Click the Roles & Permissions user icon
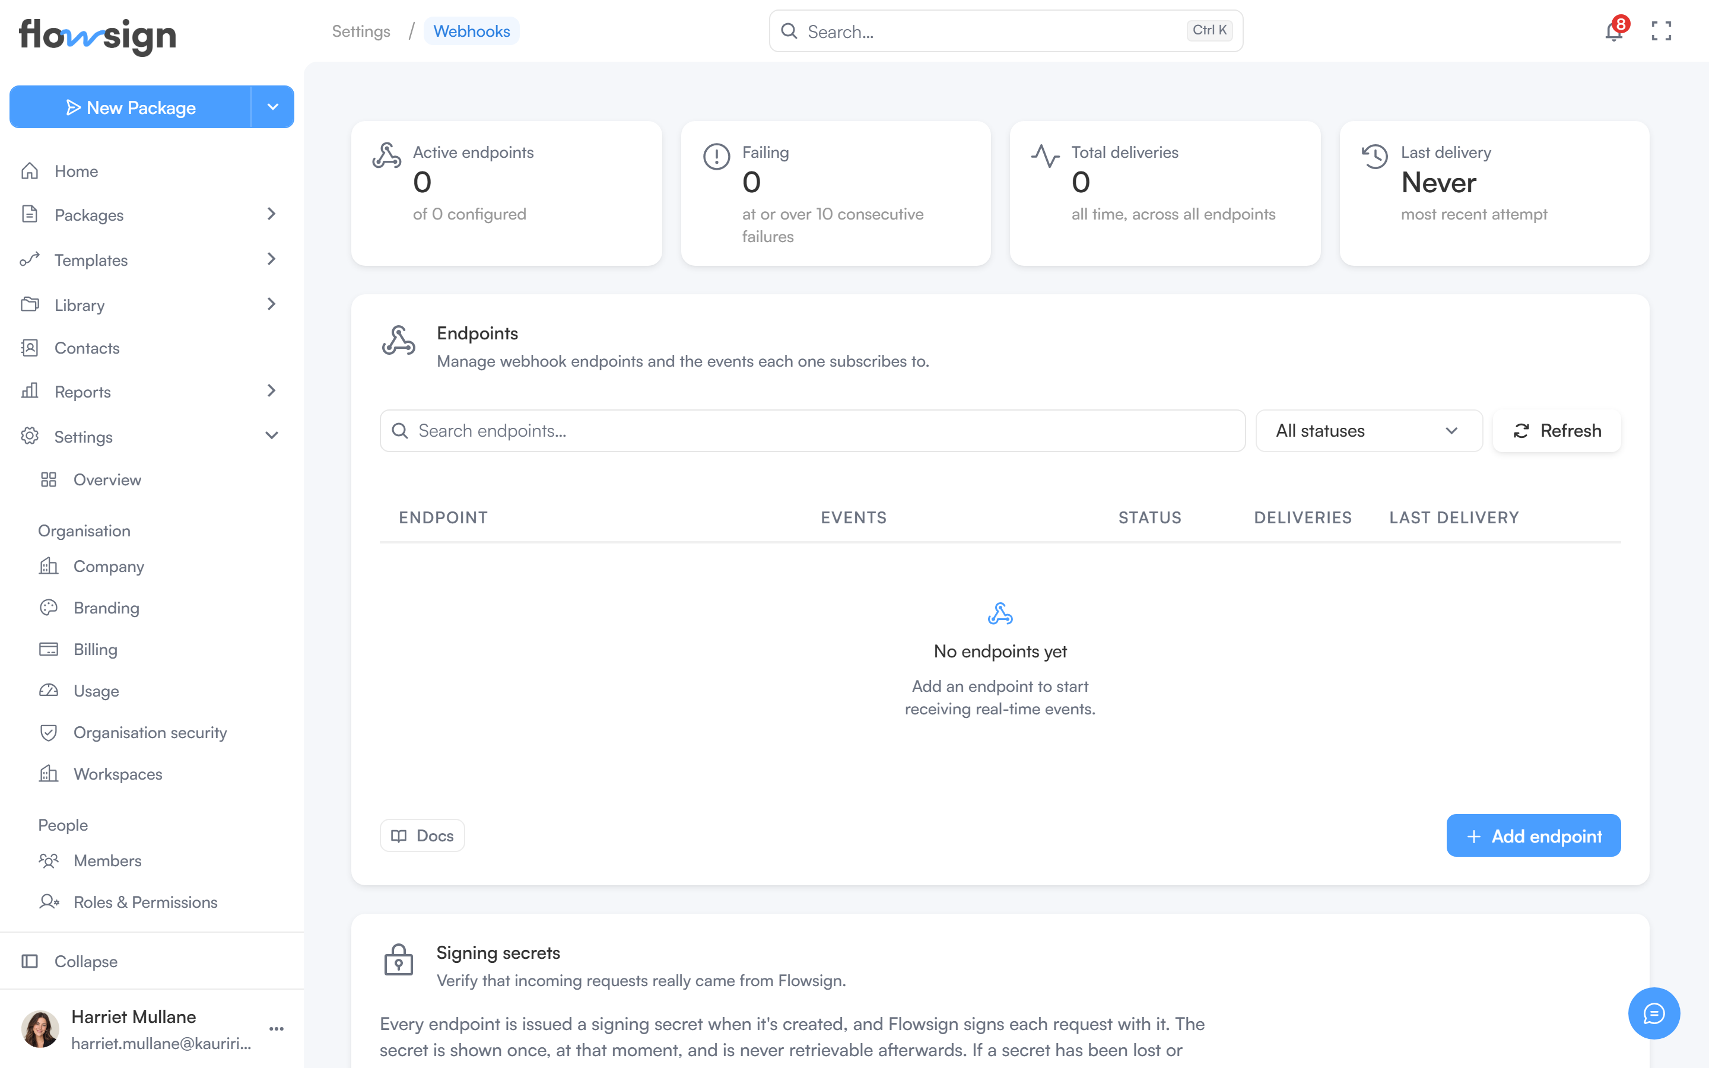 [49, 902]
